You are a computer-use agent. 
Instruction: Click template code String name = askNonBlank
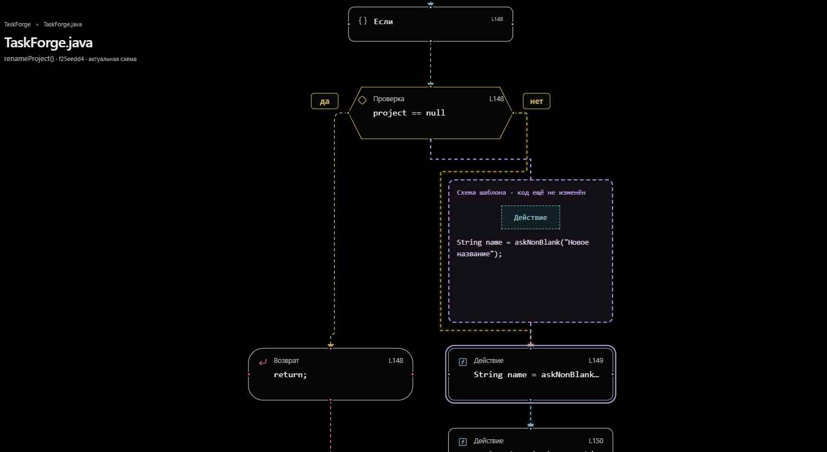(x=523, y=248)
